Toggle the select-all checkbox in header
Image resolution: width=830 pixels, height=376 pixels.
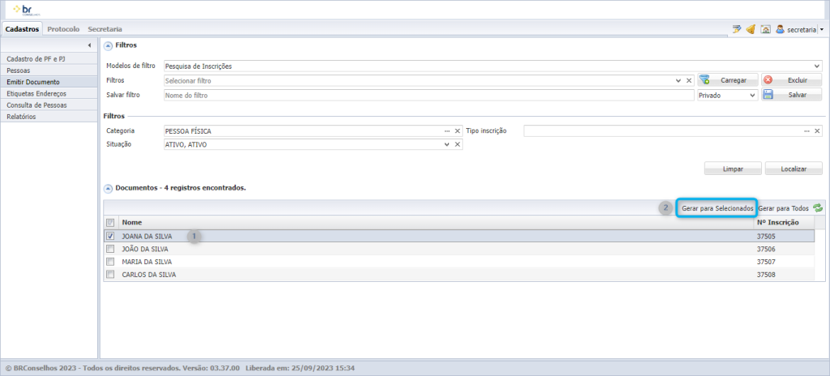(x=110, y=222)
